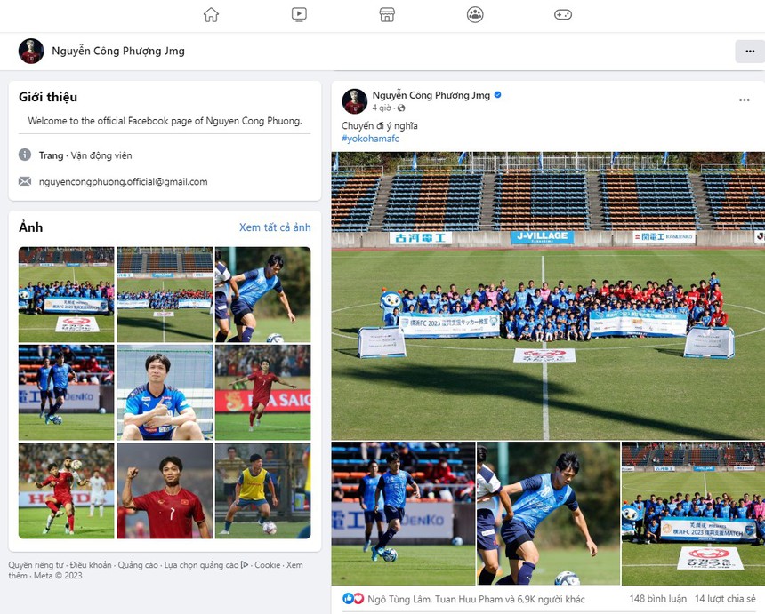The width and height of the screenshot is (765, 614).
Task: Go to Facebook Home icon
Action: click(x=211, y=14)
